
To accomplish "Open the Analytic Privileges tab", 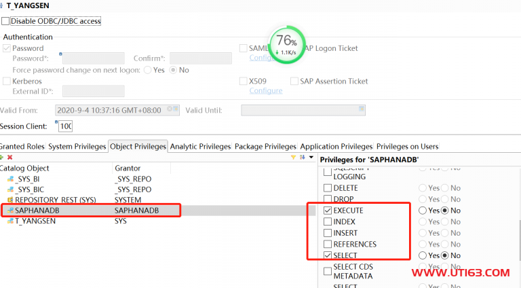I will click(x=201, y=146).
